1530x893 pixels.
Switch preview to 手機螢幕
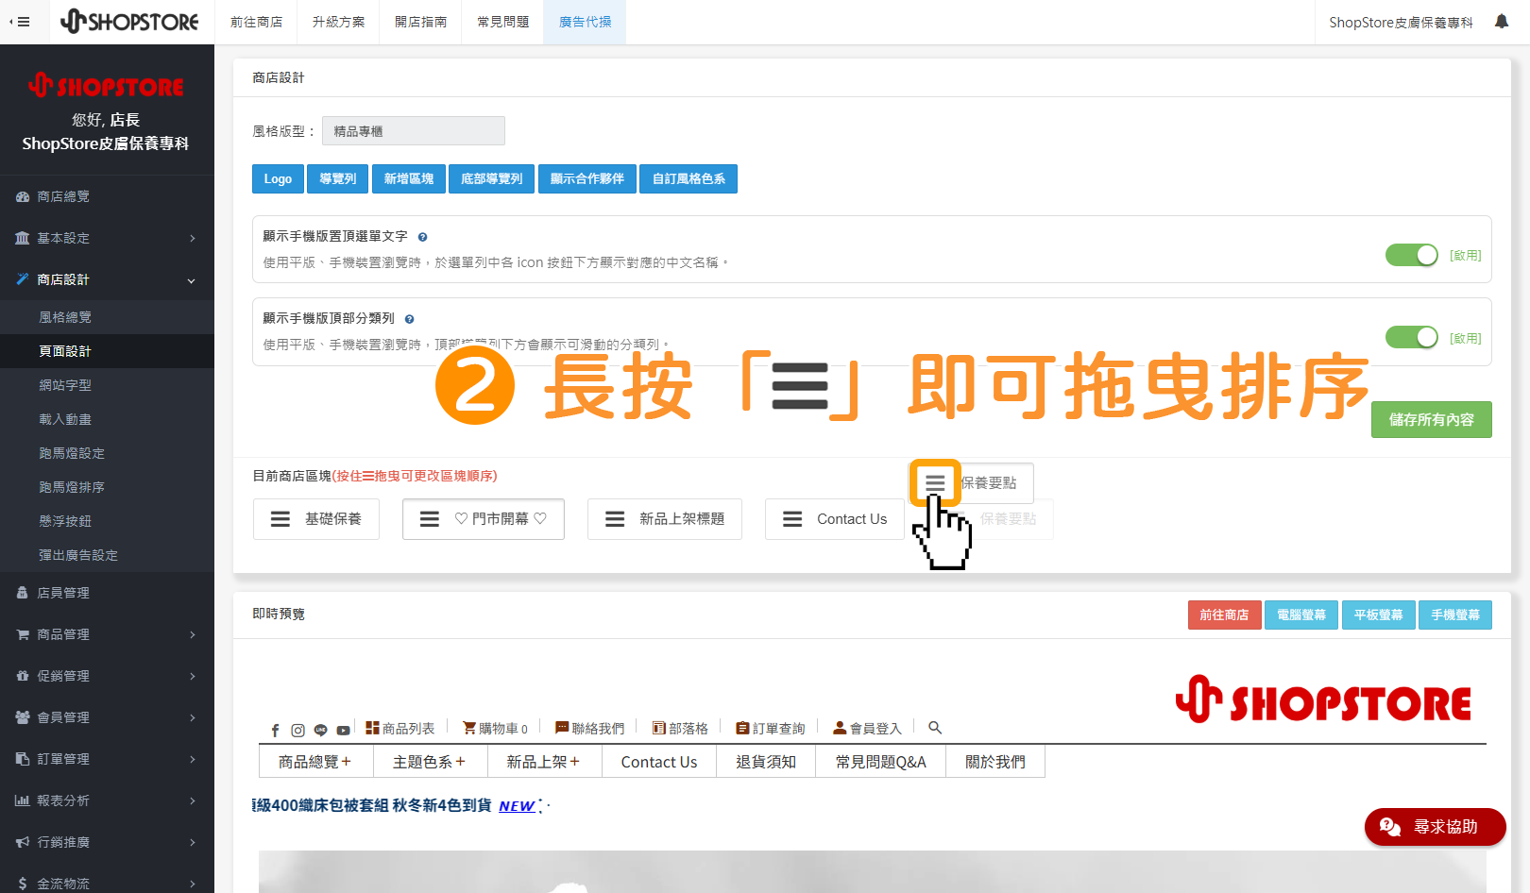click(1455, 615)
